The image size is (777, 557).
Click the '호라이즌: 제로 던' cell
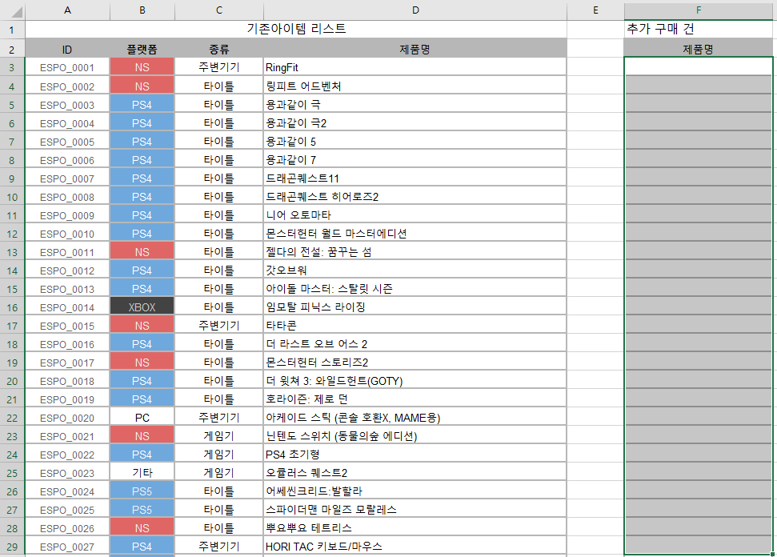click(415, 399)
